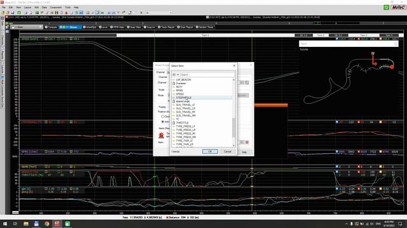Viewport: 407px width, 228px height.
Task: Click Cancel in Select Item dialog
Action: click(x=228, y=151)
